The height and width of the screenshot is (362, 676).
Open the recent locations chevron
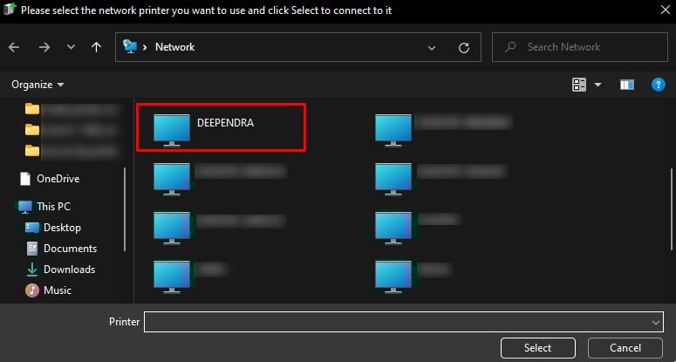point(72,47)
